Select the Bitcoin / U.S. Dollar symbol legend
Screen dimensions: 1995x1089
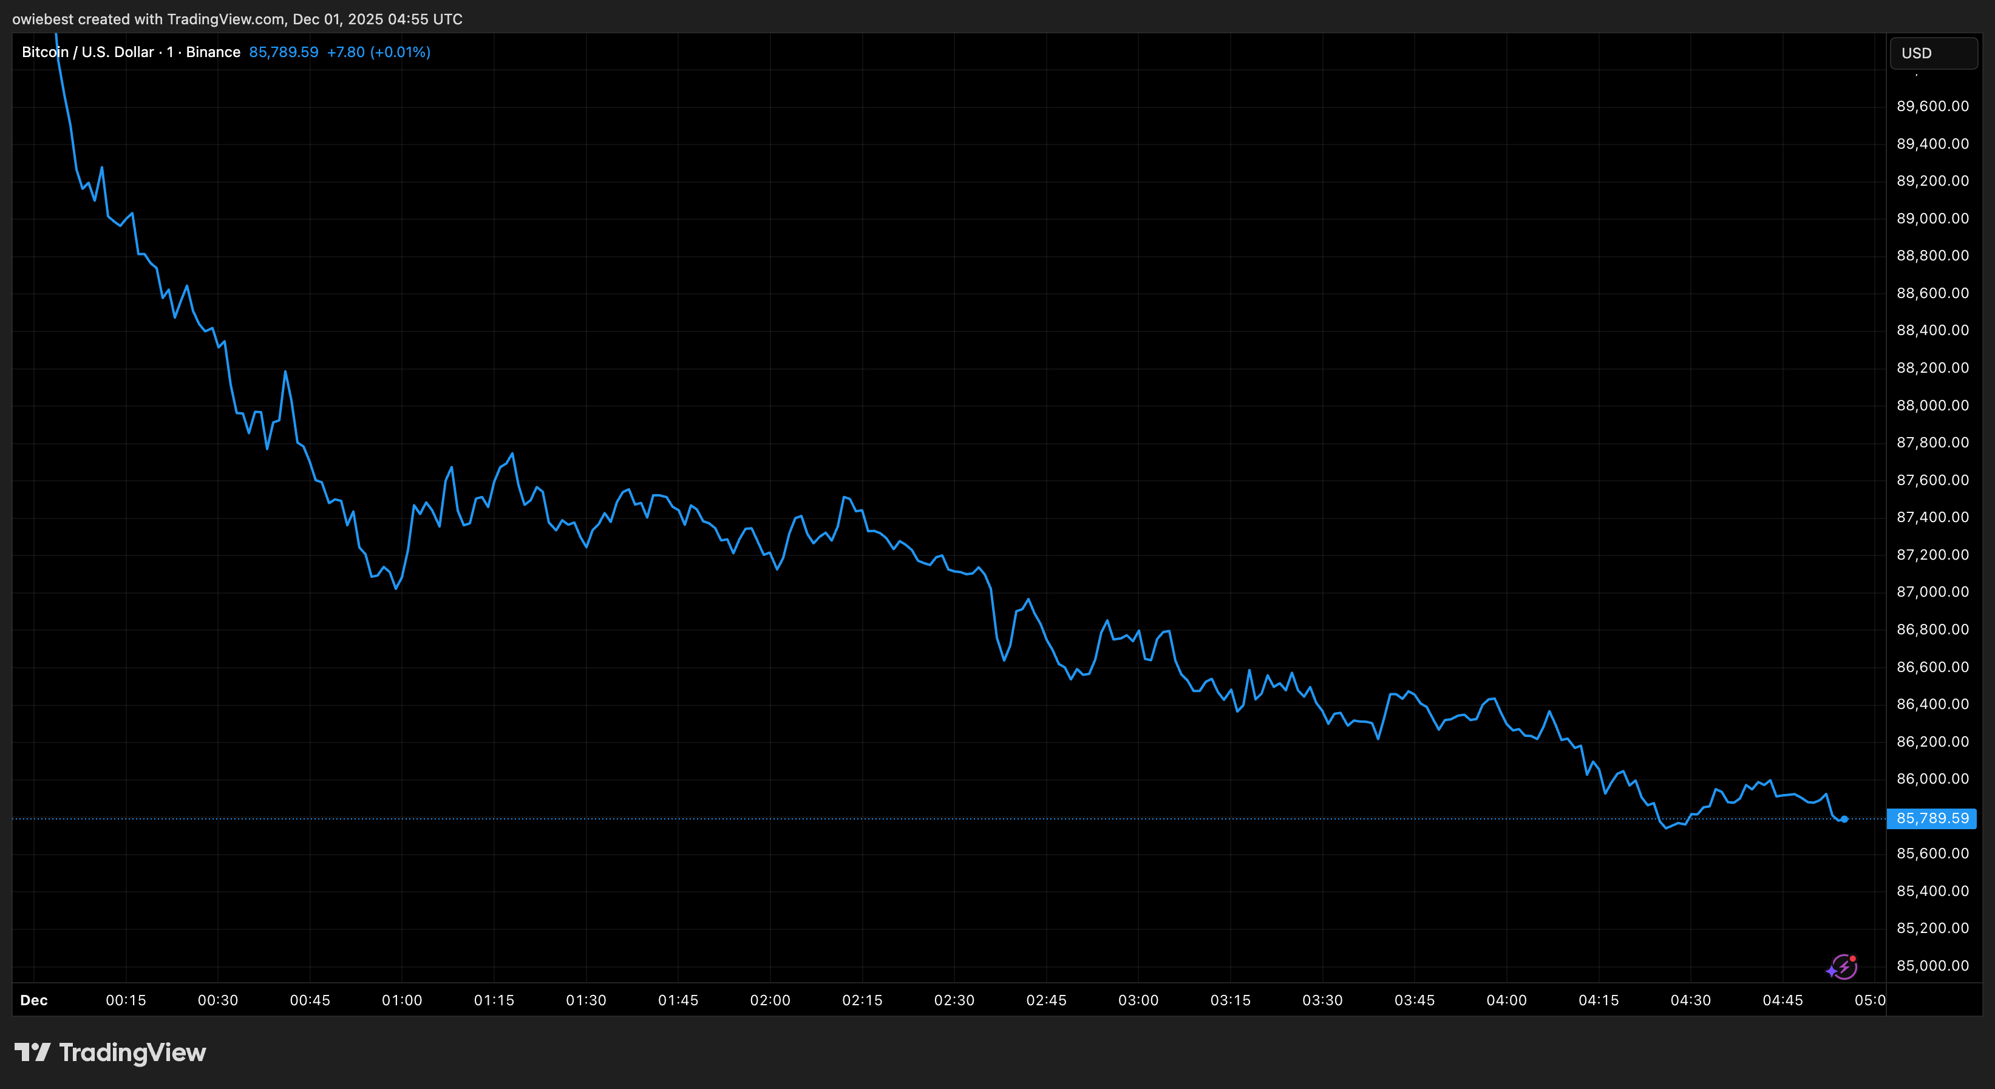point(87,52)
